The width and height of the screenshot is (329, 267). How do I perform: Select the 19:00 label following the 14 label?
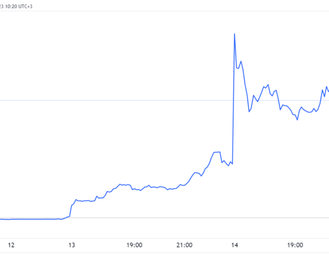pos(295,245)
